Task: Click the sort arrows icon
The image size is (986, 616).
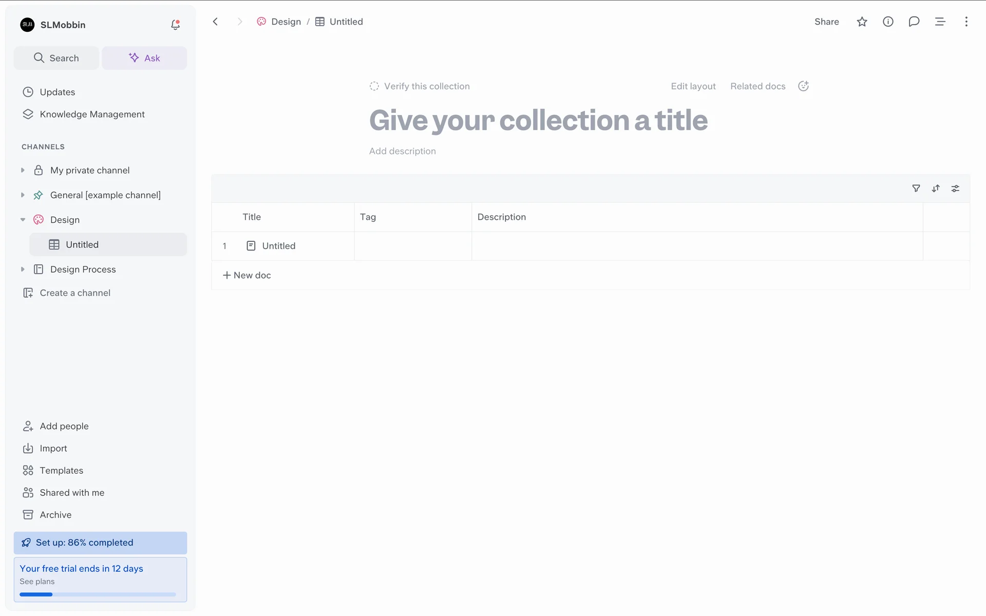Action: coord(936,188)
